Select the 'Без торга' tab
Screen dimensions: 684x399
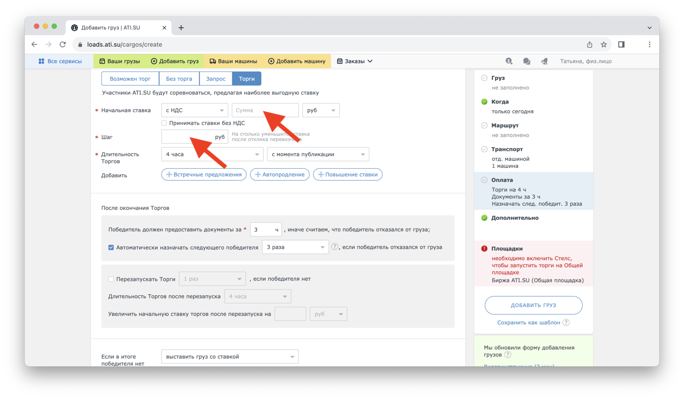(x=179, y=78)
